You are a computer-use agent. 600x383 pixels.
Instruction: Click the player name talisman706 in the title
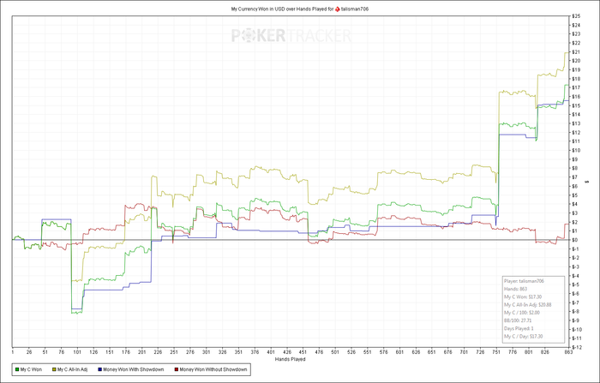[355, 9]
